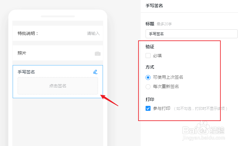The image size is (238, 146).
Task: Click the 验证 section heading
Action: 150,47
